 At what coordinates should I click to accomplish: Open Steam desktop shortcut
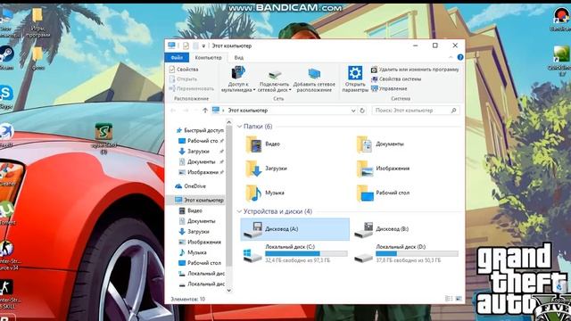6,57
